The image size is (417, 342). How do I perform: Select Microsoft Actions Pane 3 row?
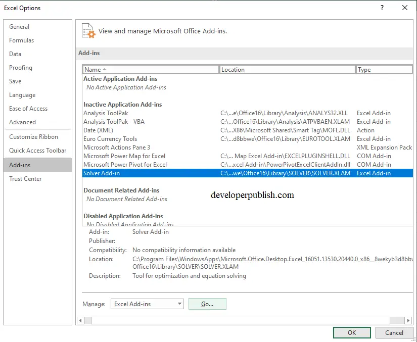(x=248, y=148)
